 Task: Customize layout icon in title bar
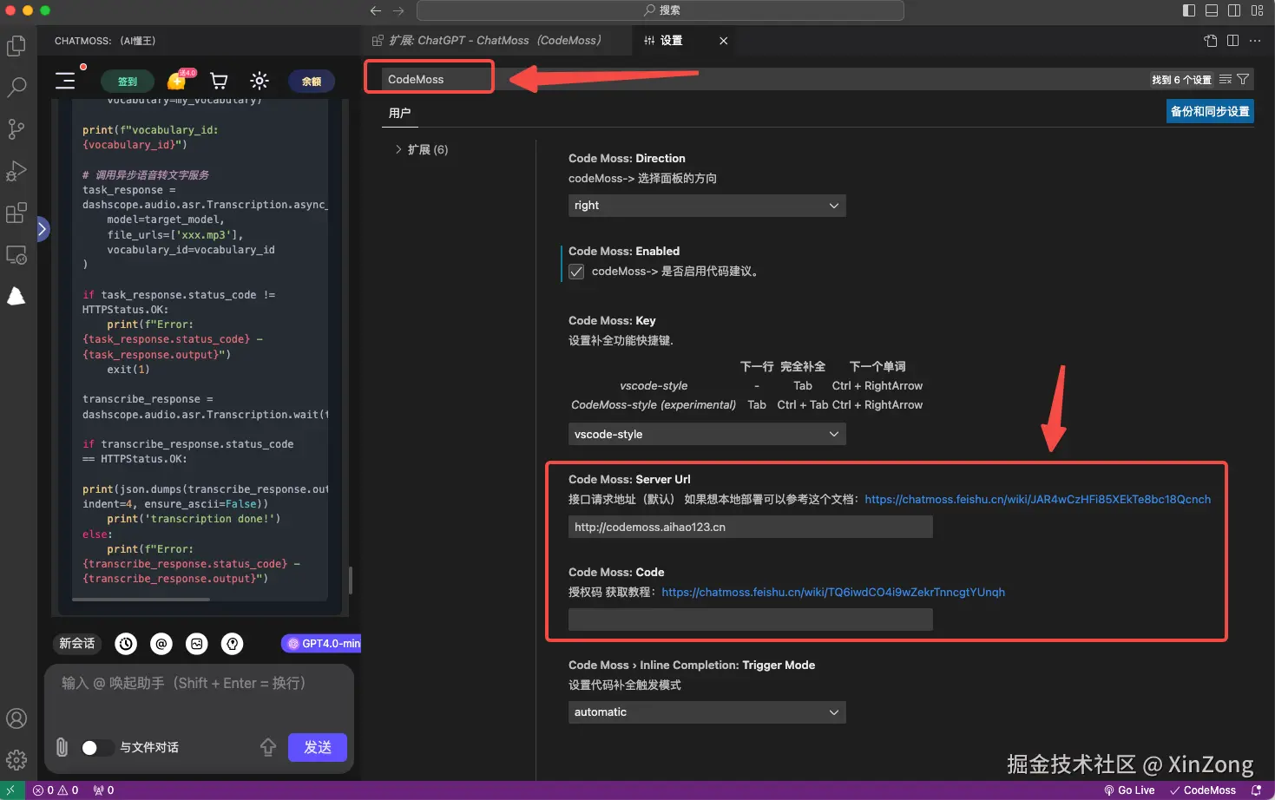point(1257,10)
